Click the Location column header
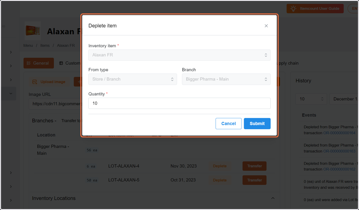 (46, 135)
